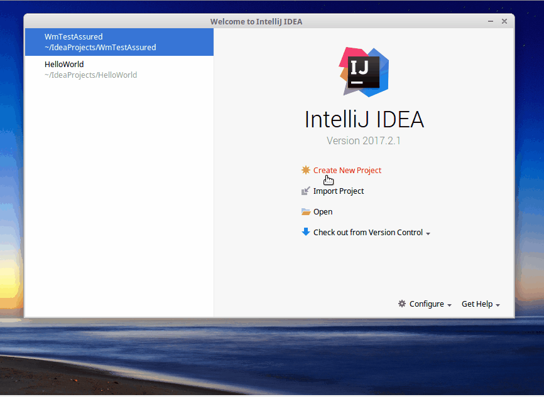Open the Get Help menu label
The image size is (544, 397).
tap(477, 304)
